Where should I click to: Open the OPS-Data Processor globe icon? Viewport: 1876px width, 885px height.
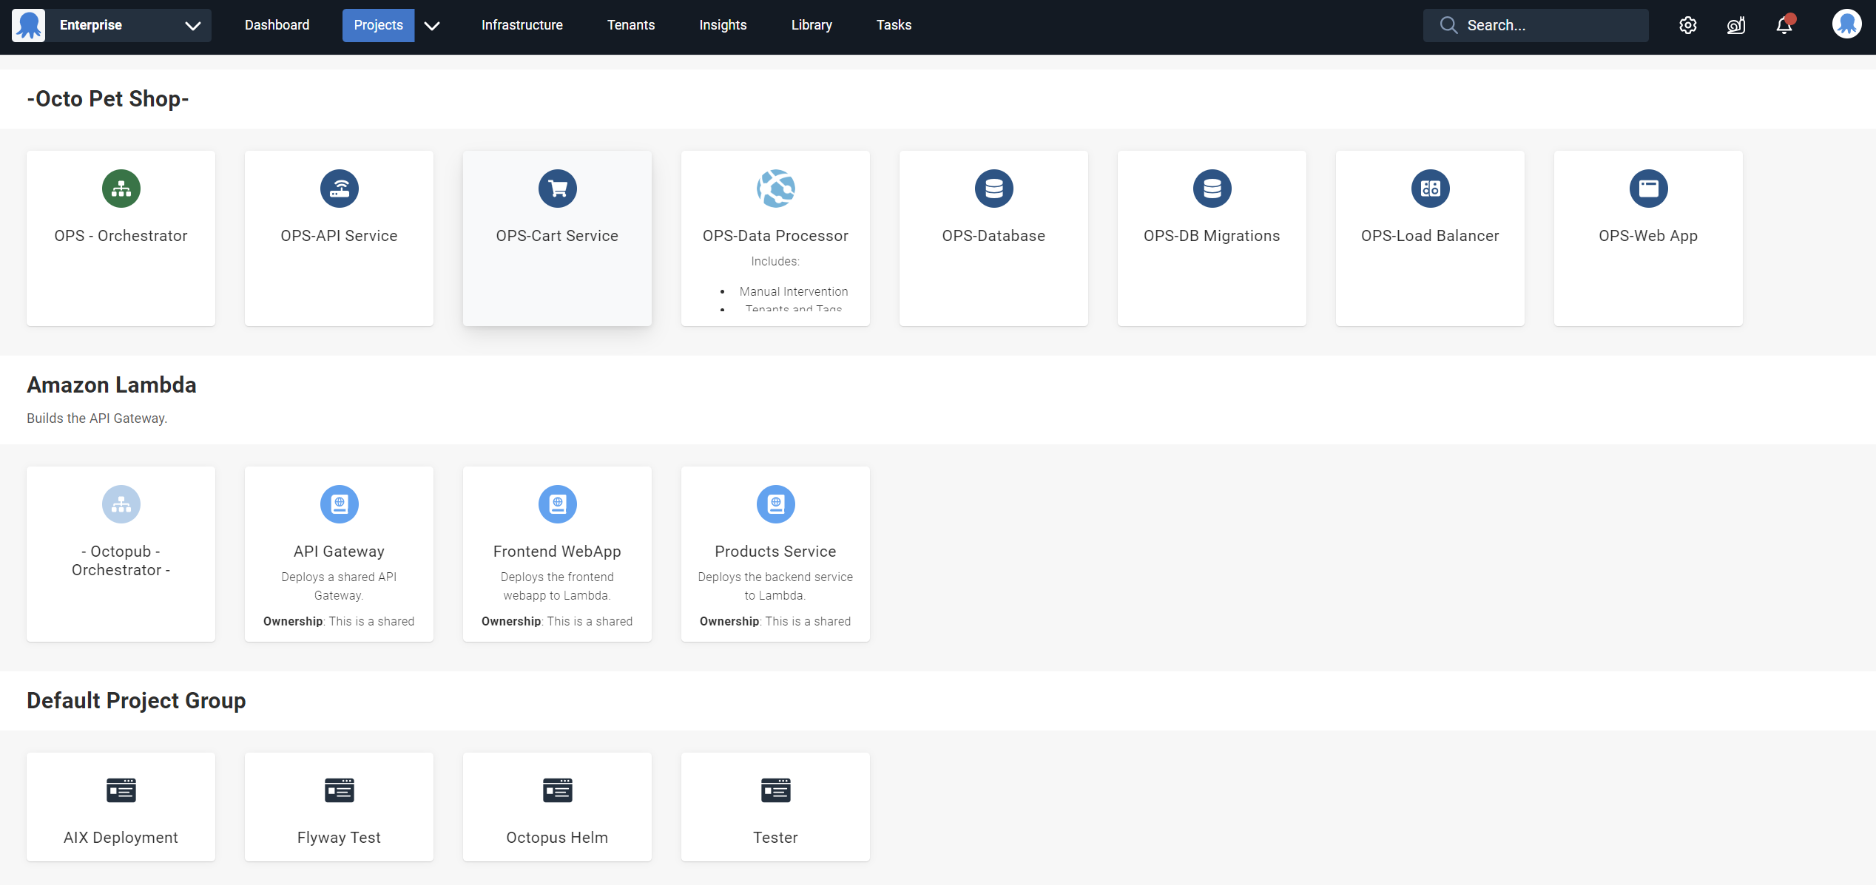click(775, 188)
